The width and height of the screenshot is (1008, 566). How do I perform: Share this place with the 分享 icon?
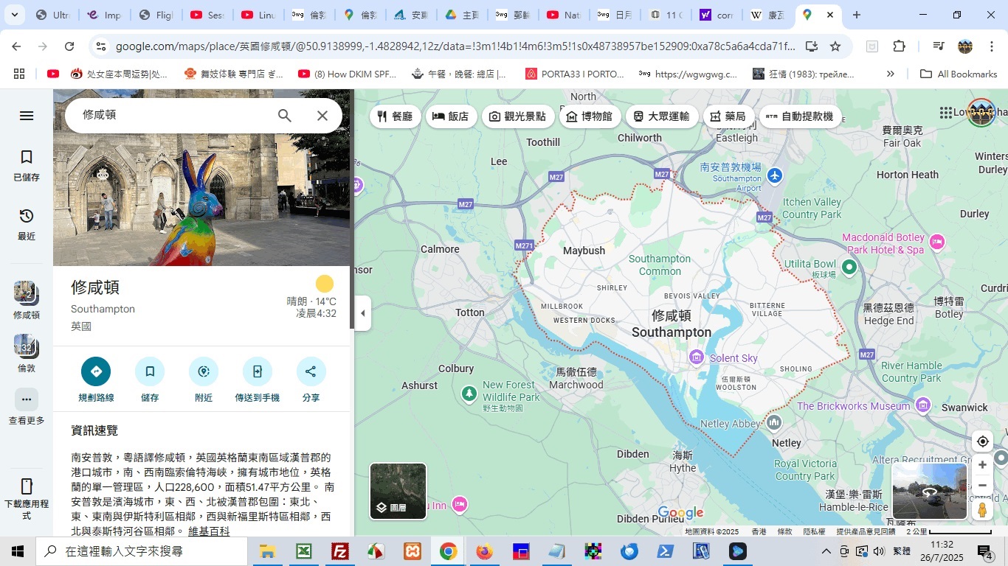pyautogui.click(x=311, y=371)
